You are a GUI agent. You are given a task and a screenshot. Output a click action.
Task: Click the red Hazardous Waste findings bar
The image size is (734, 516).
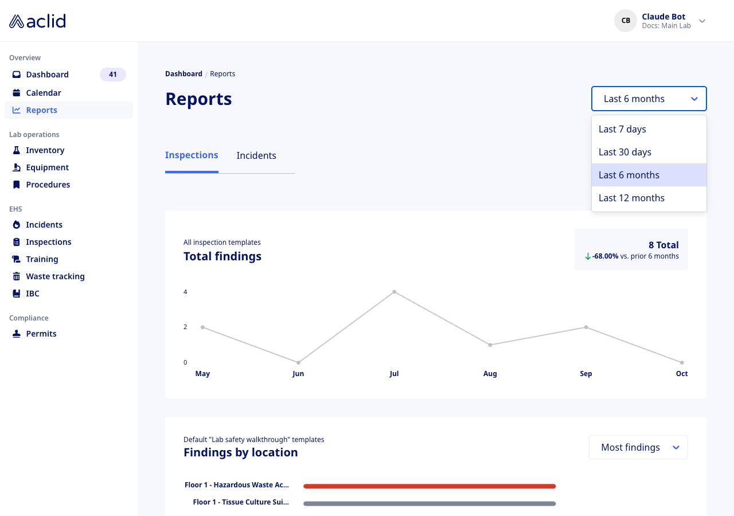[430, 486]
